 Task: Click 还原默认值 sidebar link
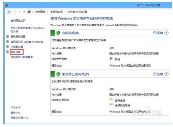pos(17,47)
